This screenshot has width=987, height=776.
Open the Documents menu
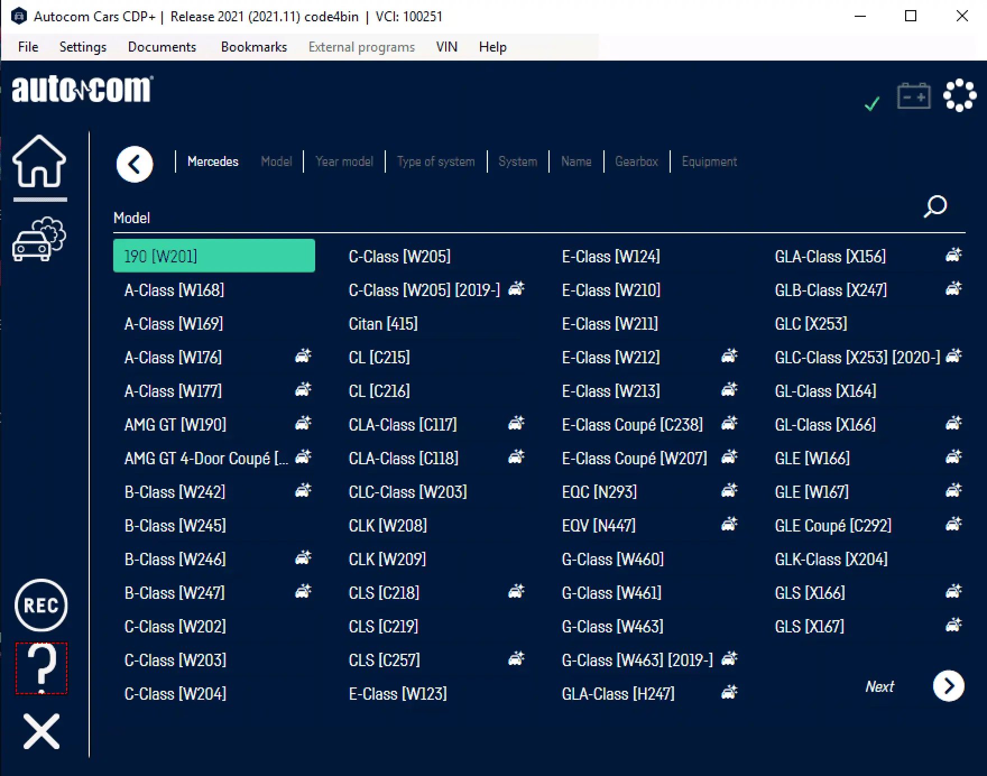coord(162,47)
